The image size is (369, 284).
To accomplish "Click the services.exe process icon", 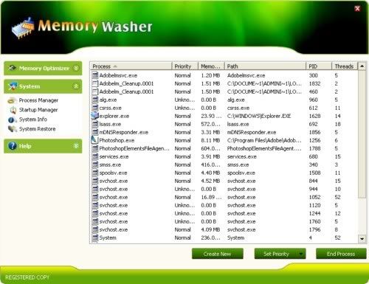I will [x=95, y=156].
